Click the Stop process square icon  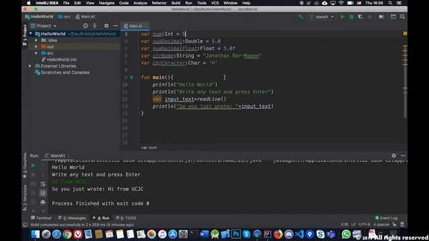(x=369, y=17)
